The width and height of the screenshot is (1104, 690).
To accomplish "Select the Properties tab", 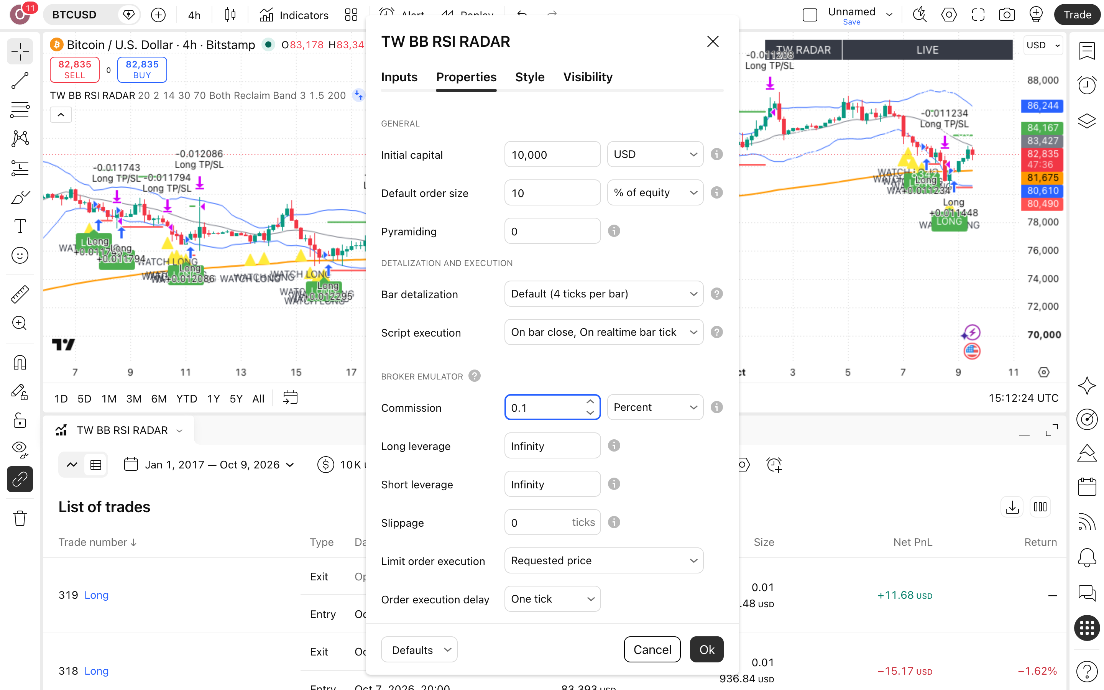I will coord(466,77).
